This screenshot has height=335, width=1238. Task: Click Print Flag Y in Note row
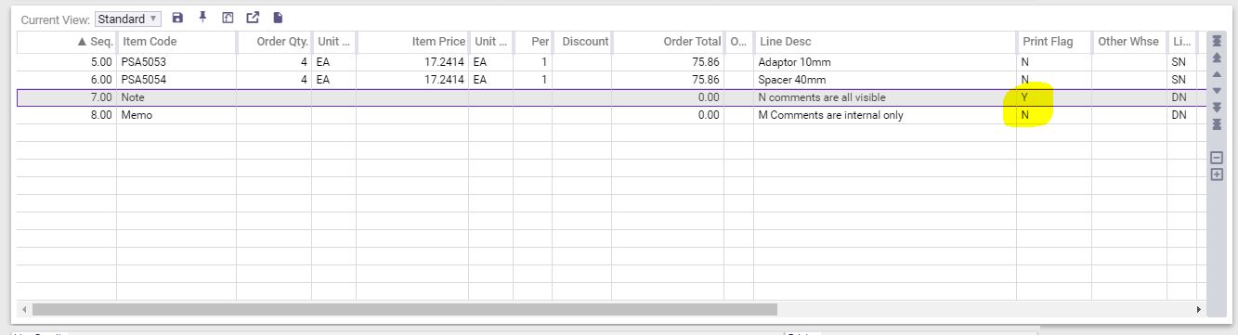(1054, 97)
